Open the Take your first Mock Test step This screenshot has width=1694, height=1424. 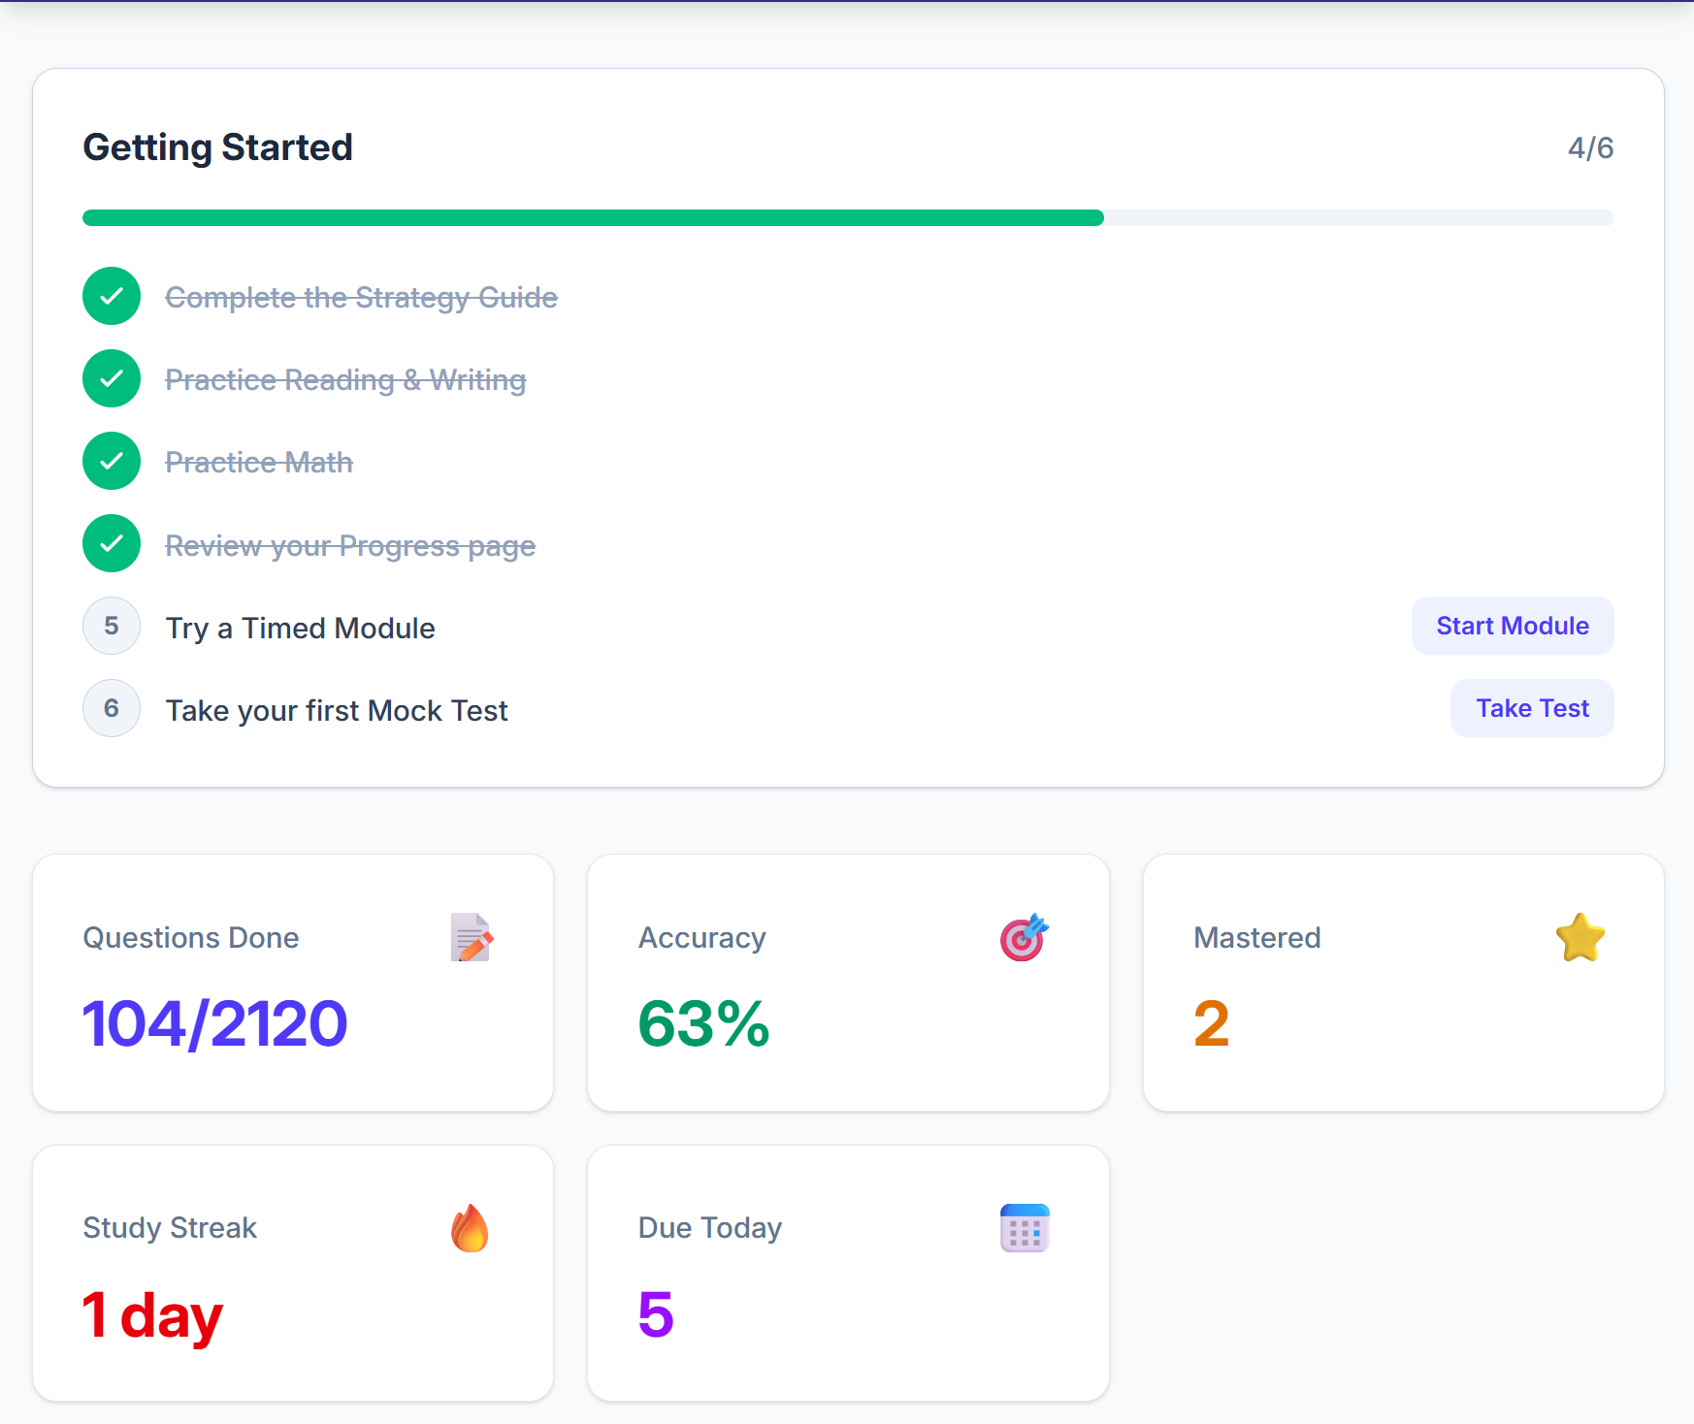click(x=337, y=710)
